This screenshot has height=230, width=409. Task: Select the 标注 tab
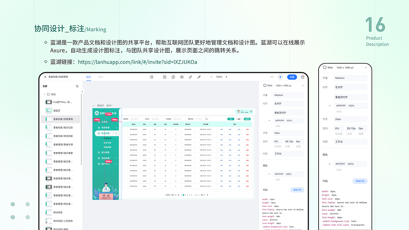click(89, 77)
